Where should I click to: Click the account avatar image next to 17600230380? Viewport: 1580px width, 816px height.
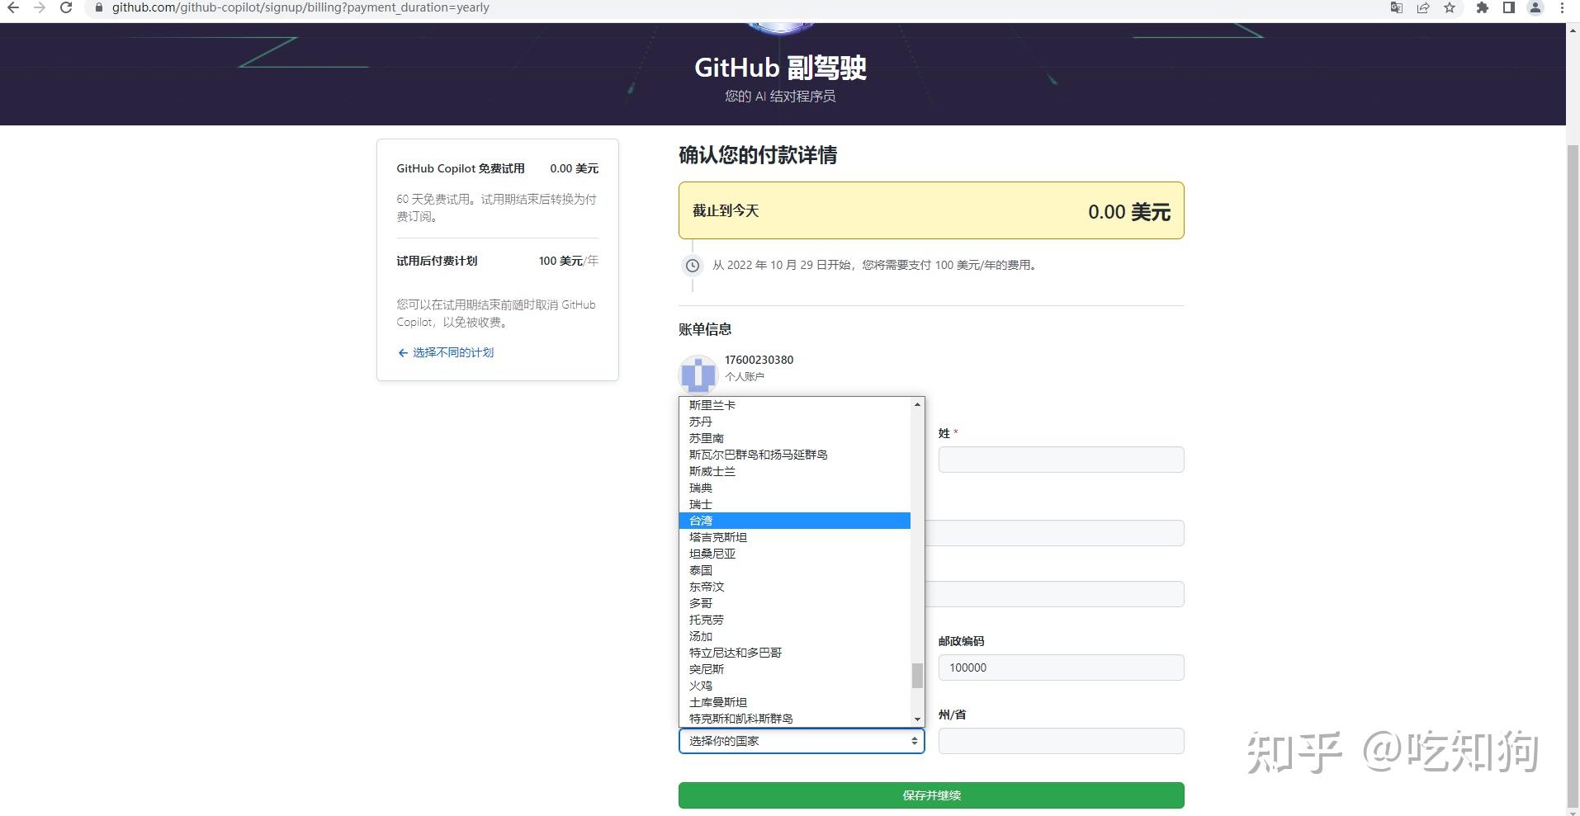coord(698,375)
